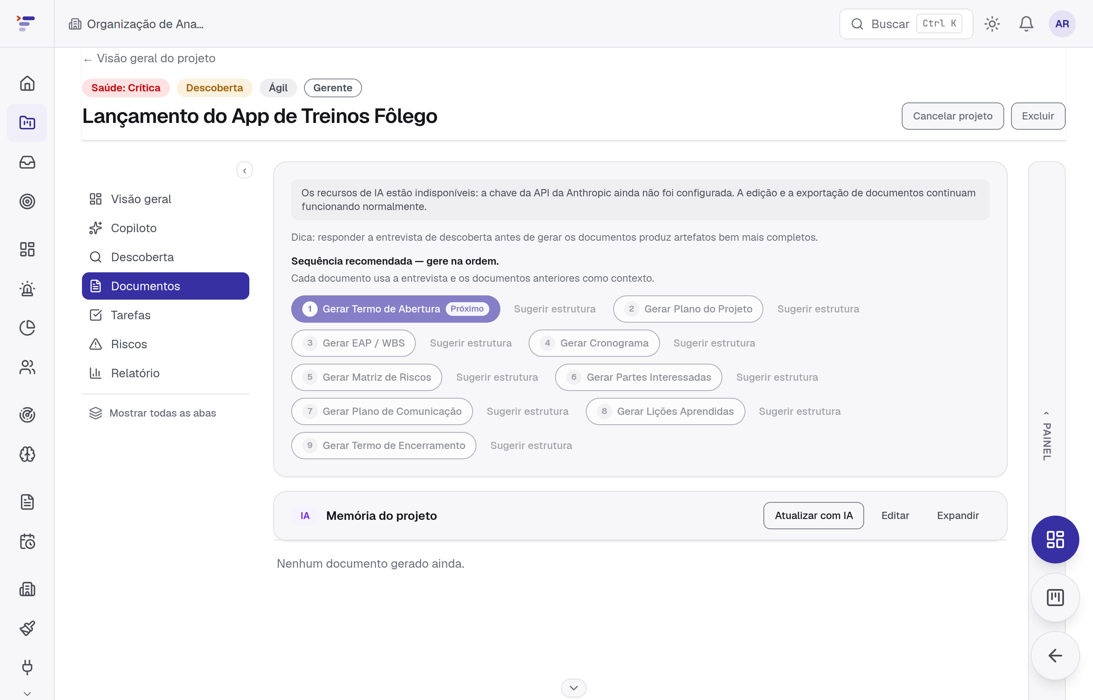Click Atualizar com IA button
This screenshot has width=1093, height=700.
[813, 516]
